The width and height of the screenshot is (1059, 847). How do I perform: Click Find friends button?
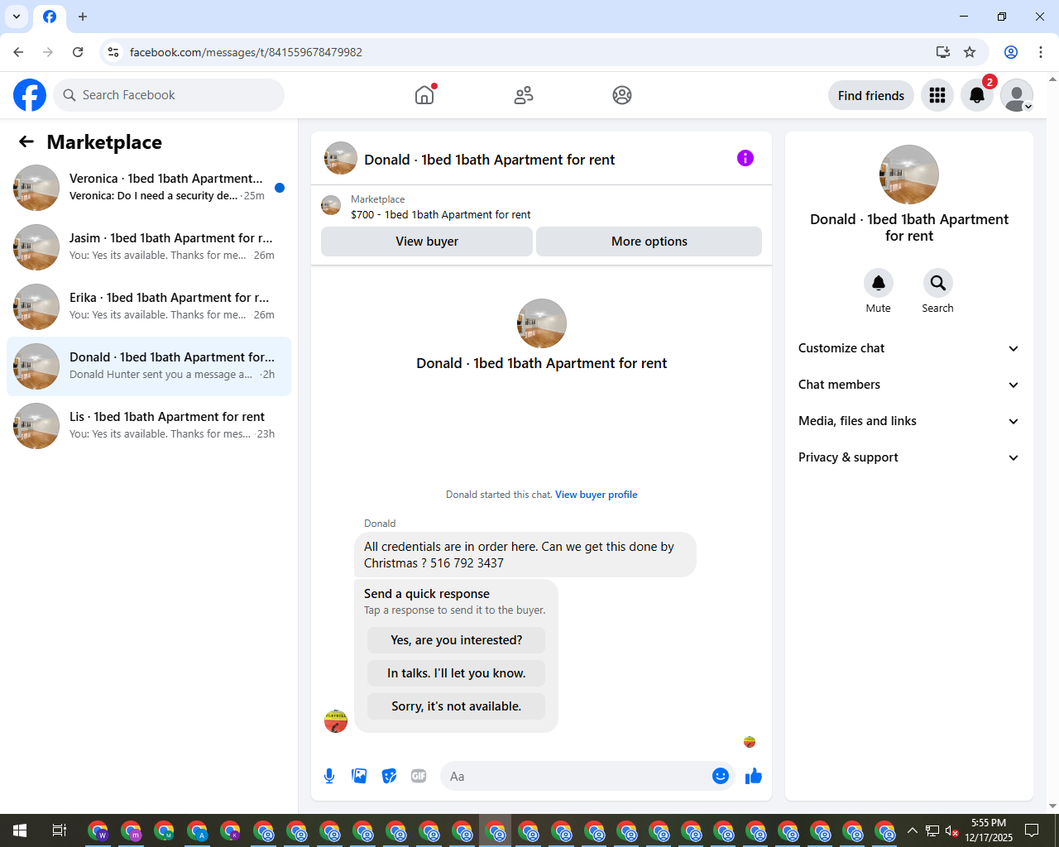871,95
